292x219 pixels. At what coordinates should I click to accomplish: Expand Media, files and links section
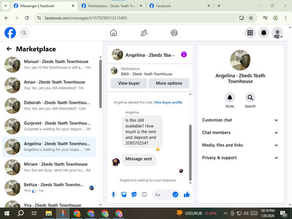coord(240,145)
